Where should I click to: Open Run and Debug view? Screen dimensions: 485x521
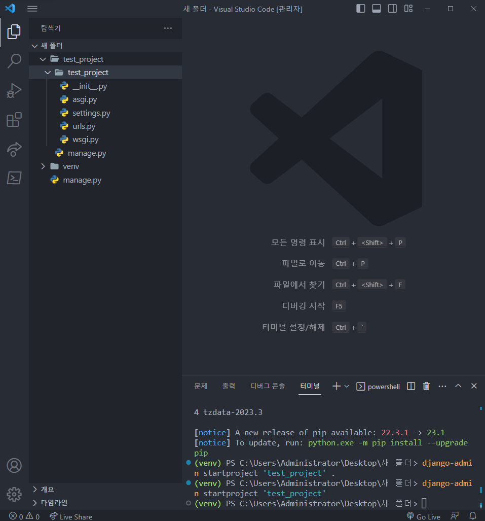[14, 90]
